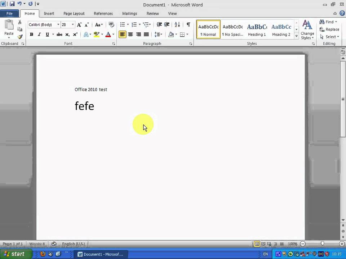Toggle Align Text Right

138,35
